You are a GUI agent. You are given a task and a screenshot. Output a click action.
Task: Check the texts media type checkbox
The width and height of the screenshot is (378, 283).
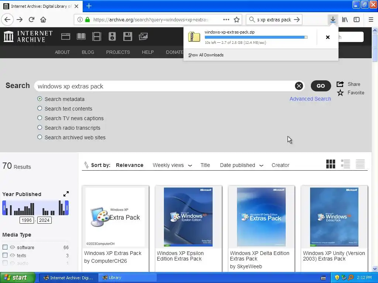tap(5, 255)
